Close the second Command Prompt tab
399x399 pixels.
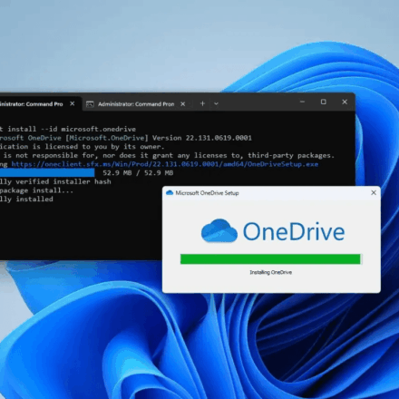pos(183,104)
